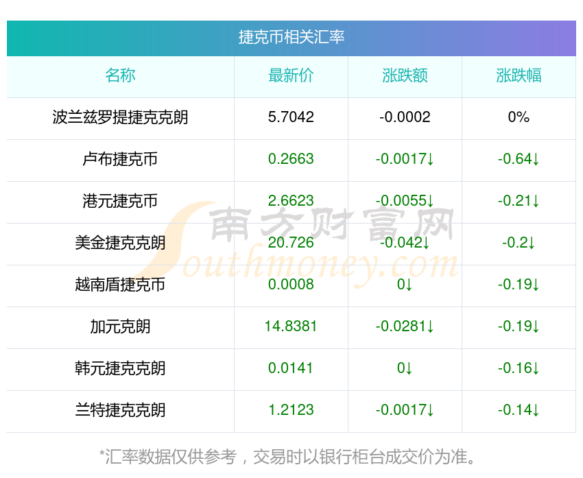583x478 pixels.
Task: Select the 20.726 latest price value
Action: [291, 243]
